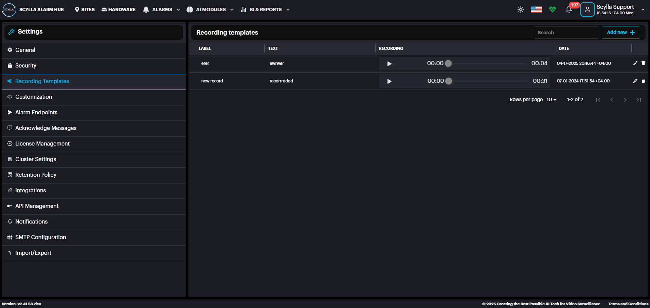Open the Terms and Conditions link
This screenshot has height=308, width=650.
click(x=628, y=304)
